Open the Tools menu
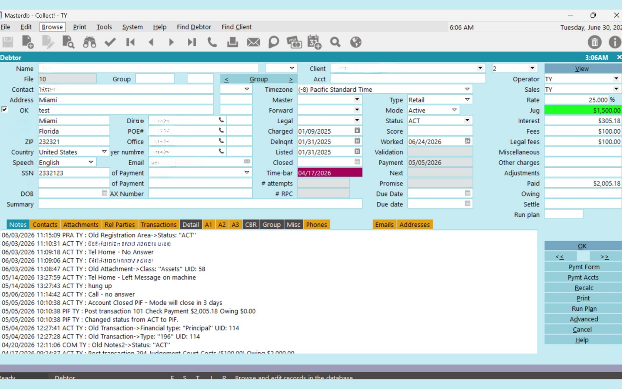This screenshot has width=622, height=389. click(104, 27)
